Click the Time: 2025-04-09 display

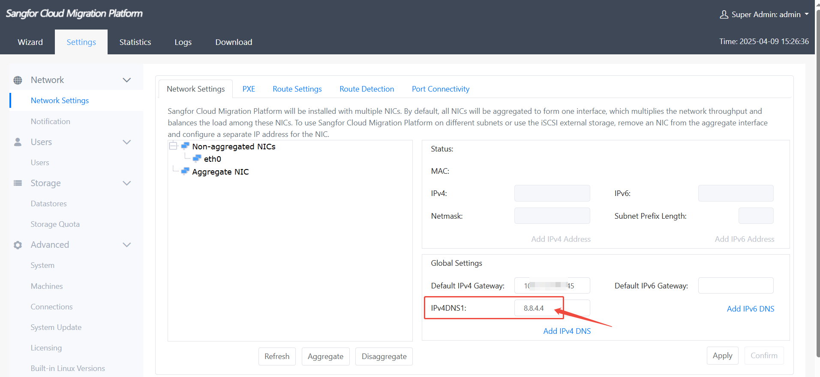pyautogui.click(x=764, y=42)
